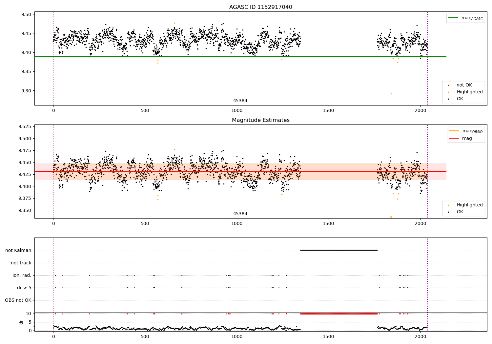Click the 'dr > 5' y-axis label
The image size is (492, 344).
24,288
